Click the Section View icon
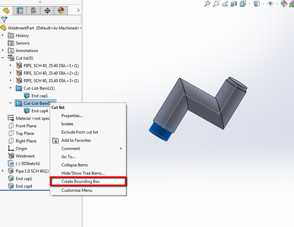The image size is (294, 227). click(234, 4)
